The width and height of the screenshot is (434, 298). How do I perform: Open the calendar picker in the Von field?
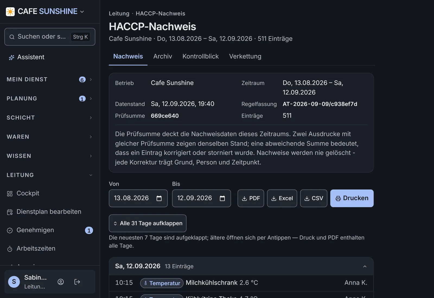coord(159,198)
